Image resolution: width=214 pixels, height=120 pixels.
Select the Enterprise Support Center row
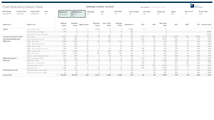(13, 36)
